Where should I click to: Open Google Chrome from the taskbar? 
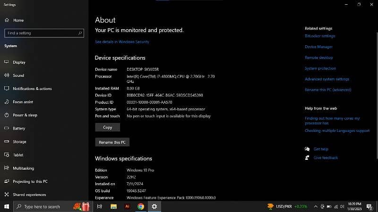click(141, 206)
